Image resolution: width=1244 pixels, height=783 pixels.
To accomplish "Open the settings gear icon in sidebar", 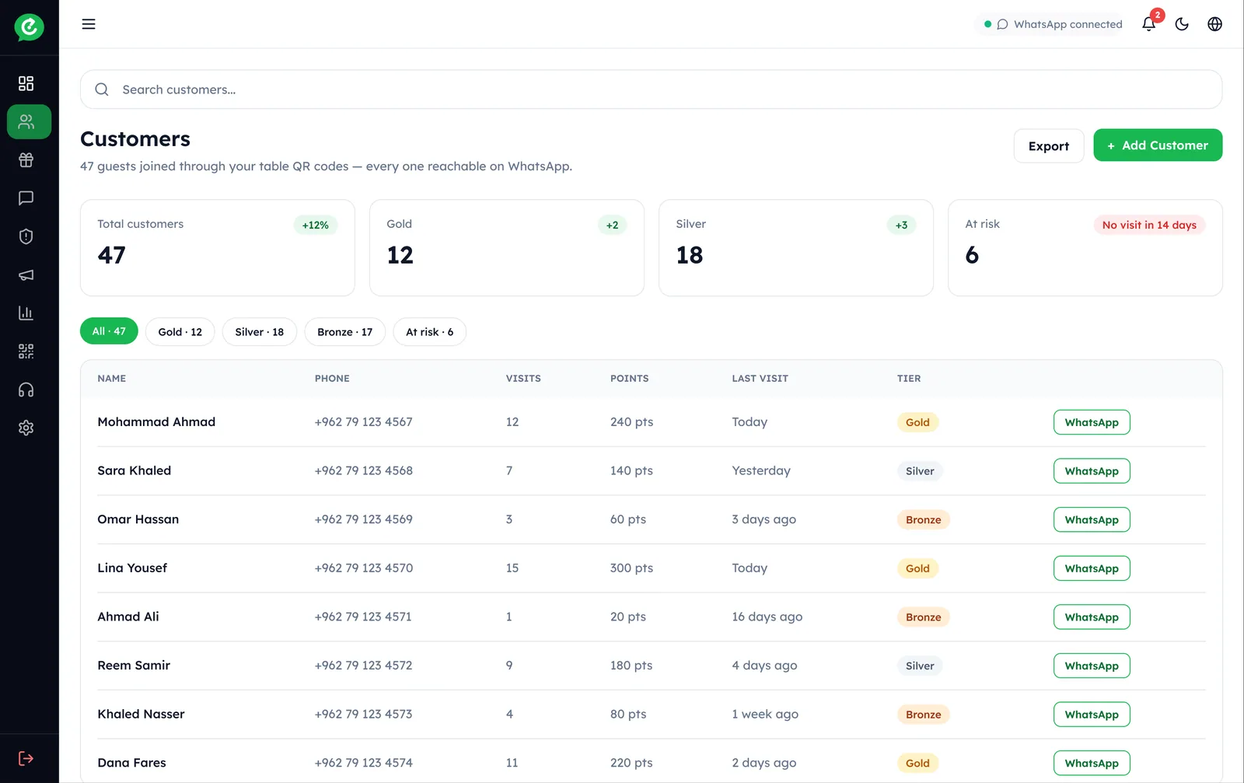I will [x=26, y=428].
